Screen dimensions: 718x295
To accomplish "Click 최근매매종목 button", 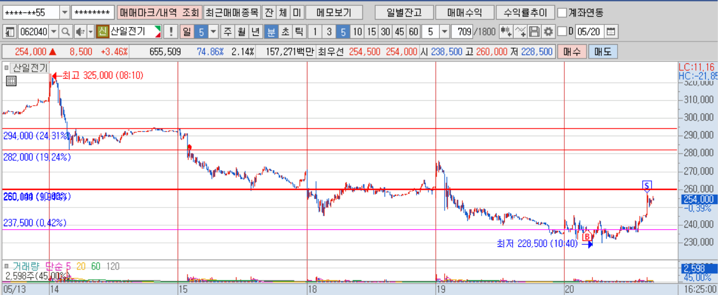I will 231,12.
